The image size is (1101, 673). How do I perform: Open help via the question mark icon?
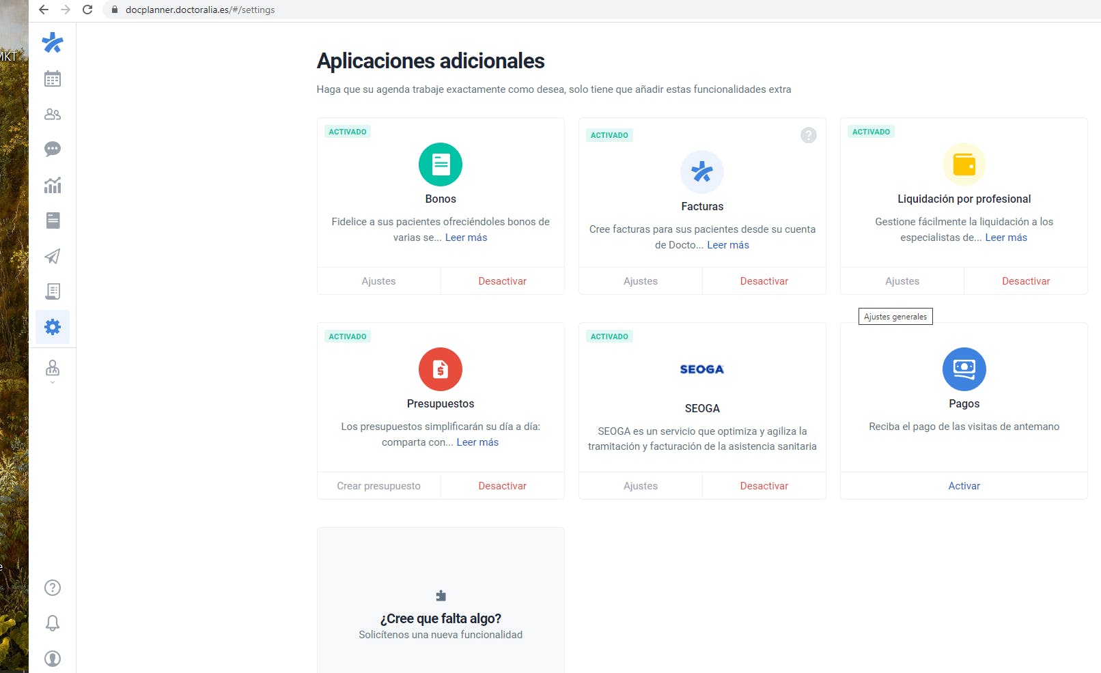tap(52, 587)
